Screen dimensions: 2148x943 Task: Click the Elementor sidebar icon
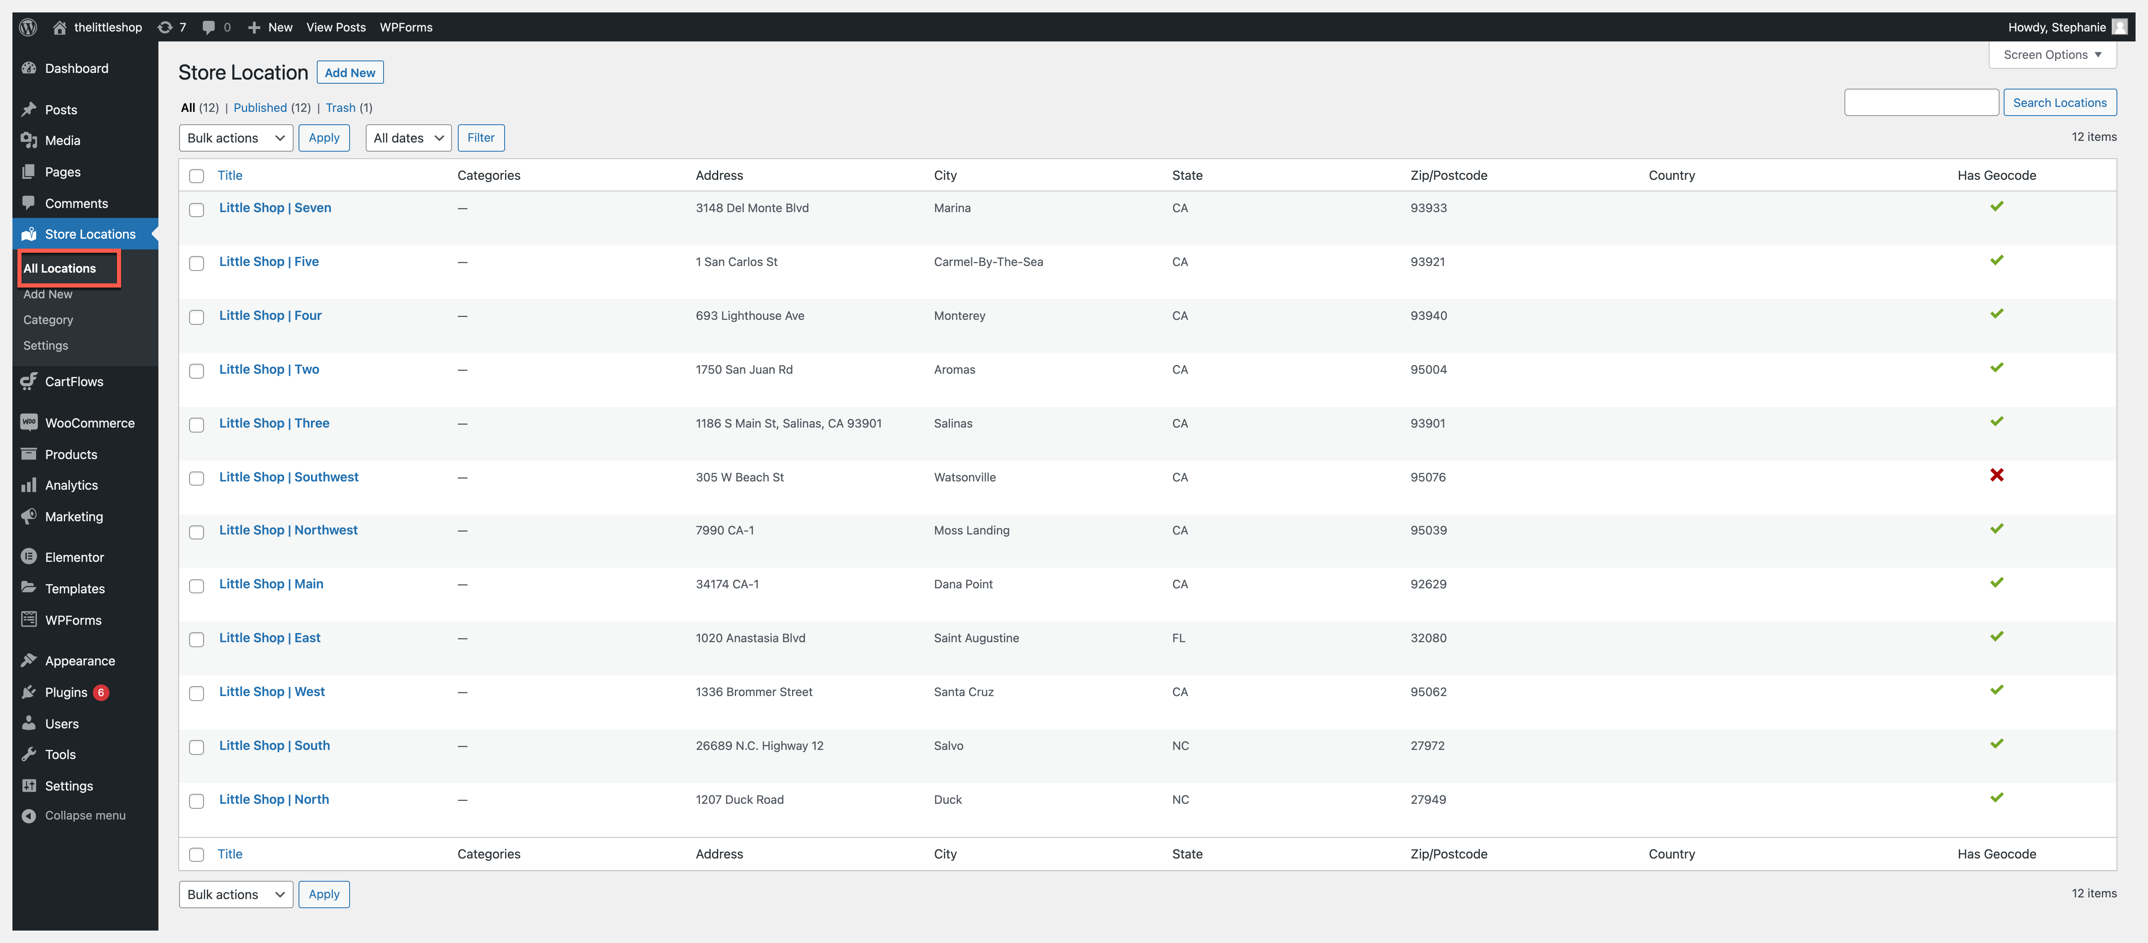(x=29, y=556)
